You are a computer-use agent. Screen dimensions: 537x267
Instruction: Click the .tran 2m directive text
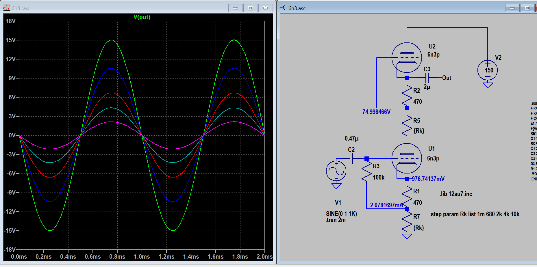pos(336,220)
